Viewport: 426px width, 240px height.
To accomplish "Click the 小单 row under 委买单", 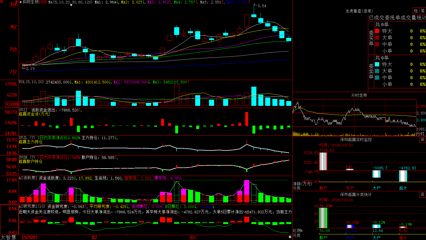I will pyautogui.click(x=400, y=51).
